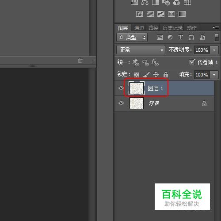Lock transparent pixels checkerboard icon
Screen dimensions: 221x221
pyautogui.click(x=136, y=75)
